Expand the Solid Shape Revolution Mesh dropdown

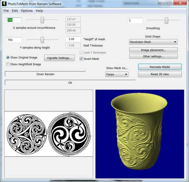(x=153, y=42)
